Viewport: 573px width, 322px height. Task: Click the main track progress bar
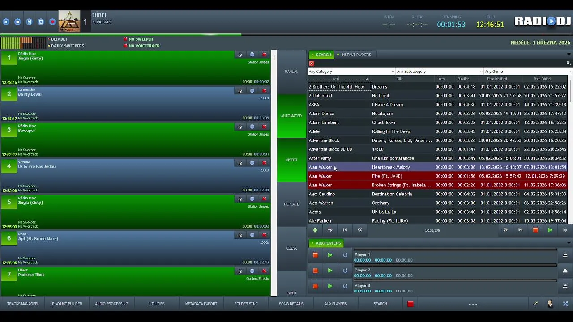[286, 34]
